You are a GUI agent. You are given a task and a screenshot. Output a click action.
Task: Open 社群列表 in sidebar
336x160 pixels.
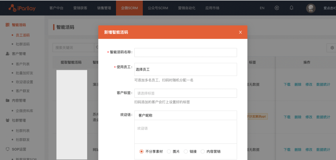click(22, 131)
